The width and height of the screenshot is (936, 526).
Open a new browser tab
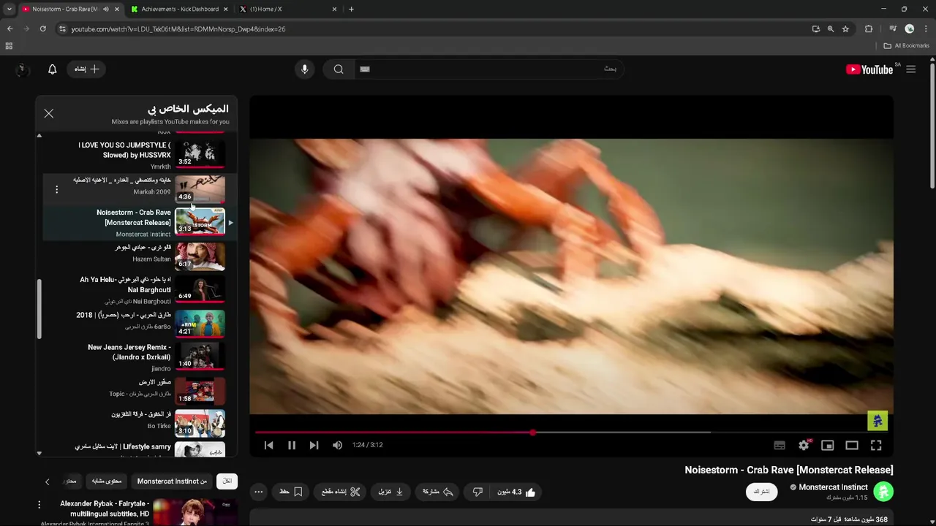click(351, 9)
